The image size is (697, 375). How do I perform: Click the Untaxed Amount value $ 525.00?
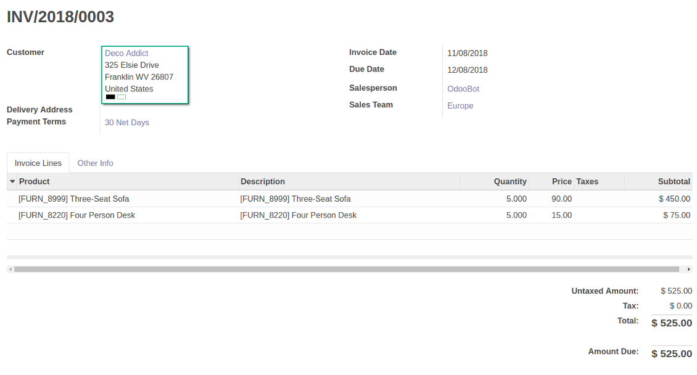point(676,291)
